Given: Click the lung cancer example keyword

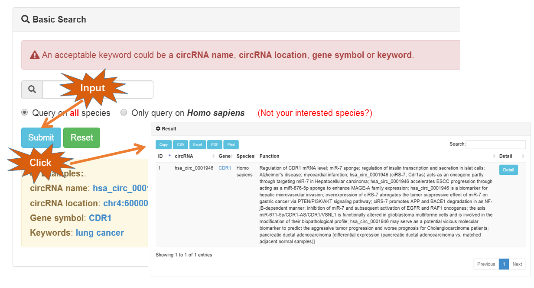Looking at the screenshot, I should (100, 233).
